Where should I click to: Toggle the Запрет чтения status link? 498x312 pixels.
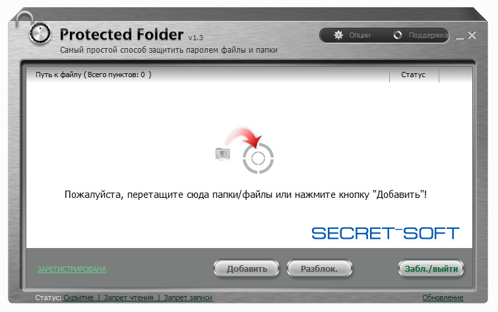tap(129, 297)
